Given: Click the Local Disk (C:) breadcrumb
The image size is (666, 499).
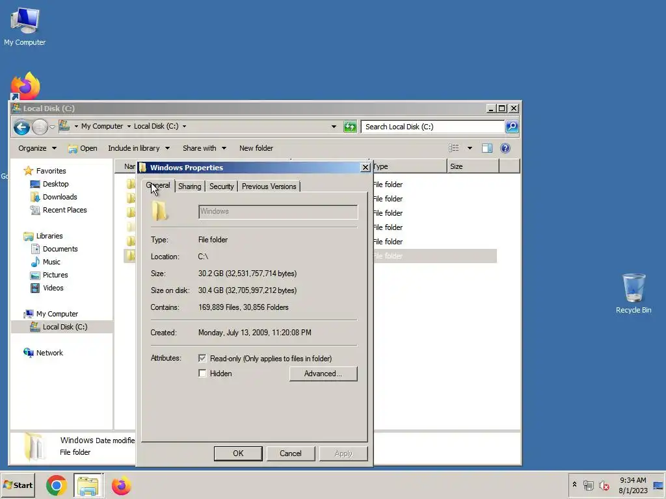Looking at the screenshot, I should tap(156, 126).
